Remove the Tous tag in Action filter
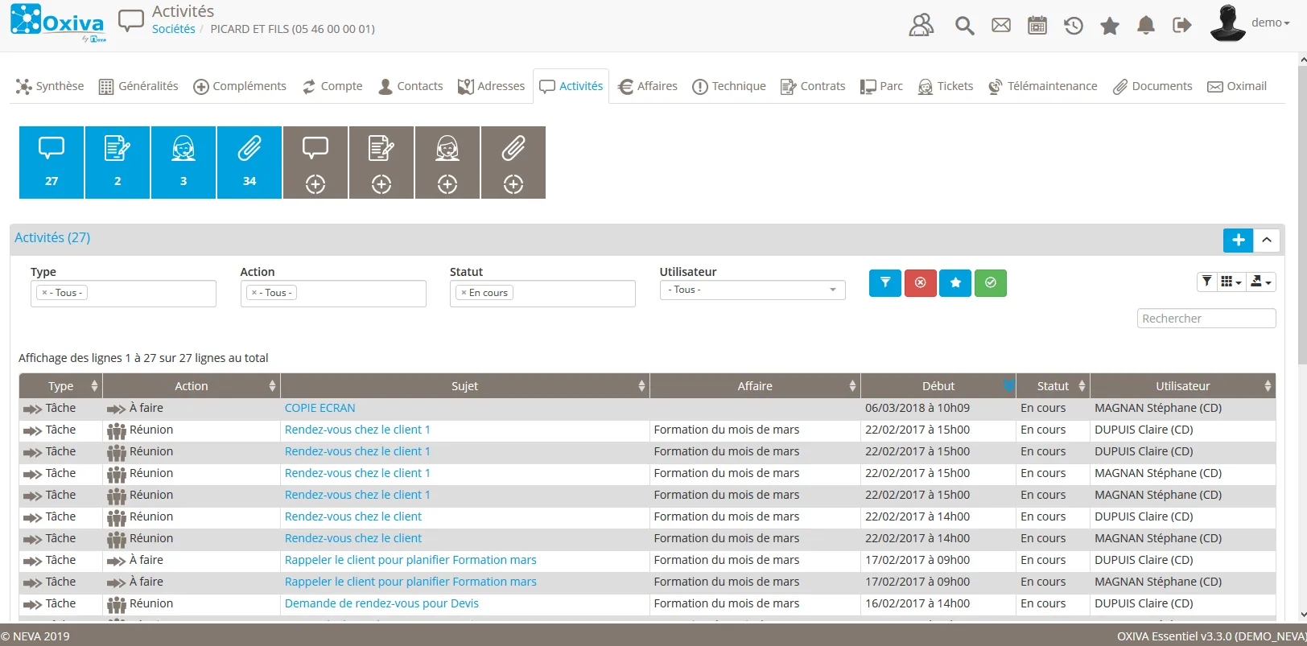The width and height of the screenshot is (1307, 646). coord(254,293)
